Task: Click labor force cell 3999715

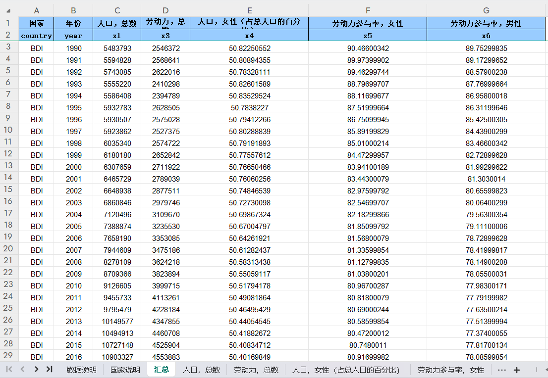Action: coord(165,285)
